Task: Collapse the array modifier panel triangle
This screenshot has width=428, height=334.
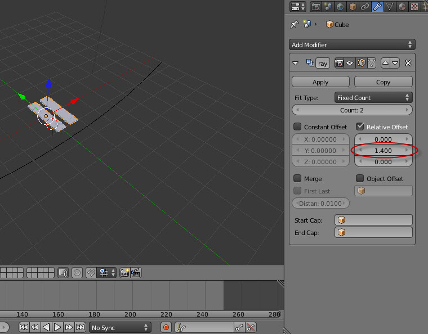Action: pos(295,63)
